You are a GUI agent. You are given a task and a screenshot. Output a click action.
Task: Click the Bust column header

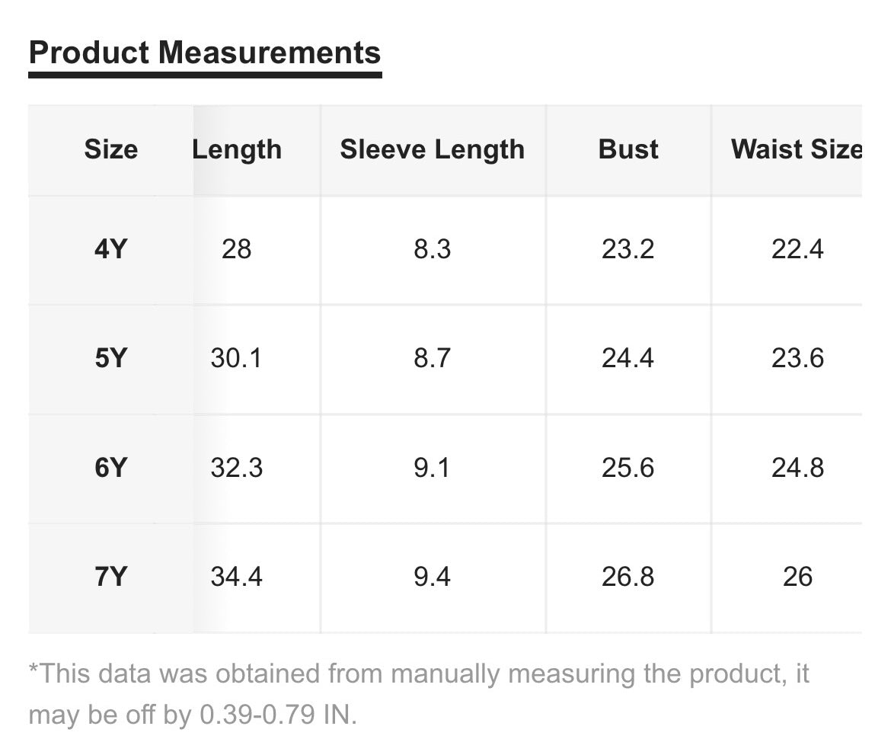point(628,149)
